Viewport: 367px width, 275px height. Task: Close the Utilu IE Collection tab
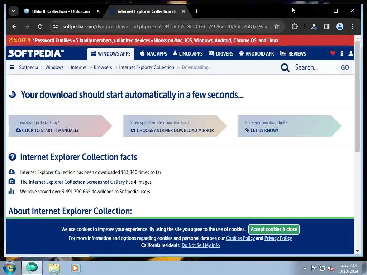(98, 11)
